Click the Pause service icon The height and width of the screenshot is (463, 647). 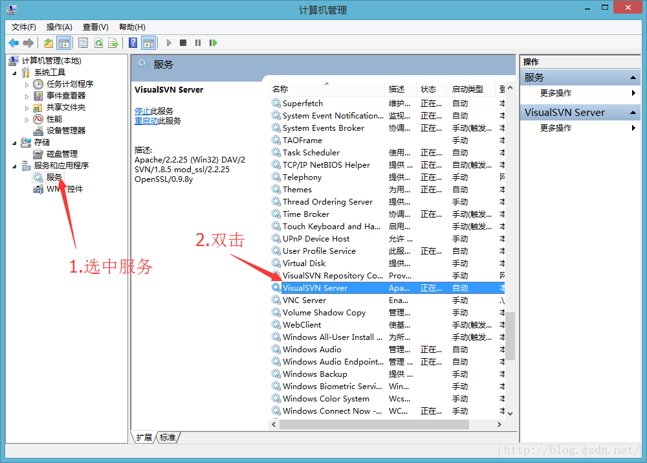pos(198,43)
